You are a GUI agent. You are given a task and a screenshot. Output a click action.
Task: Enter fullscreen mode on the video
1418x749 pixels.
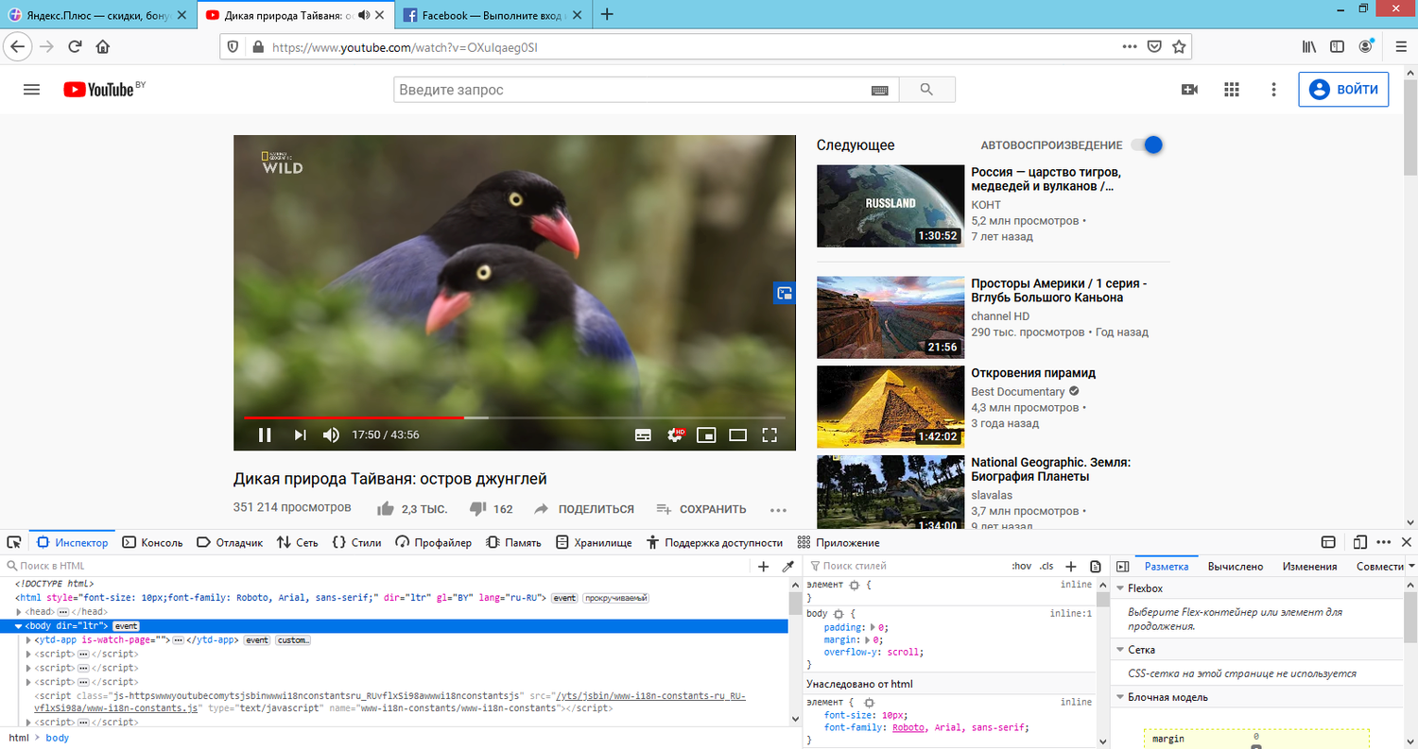tap(770, 435)
